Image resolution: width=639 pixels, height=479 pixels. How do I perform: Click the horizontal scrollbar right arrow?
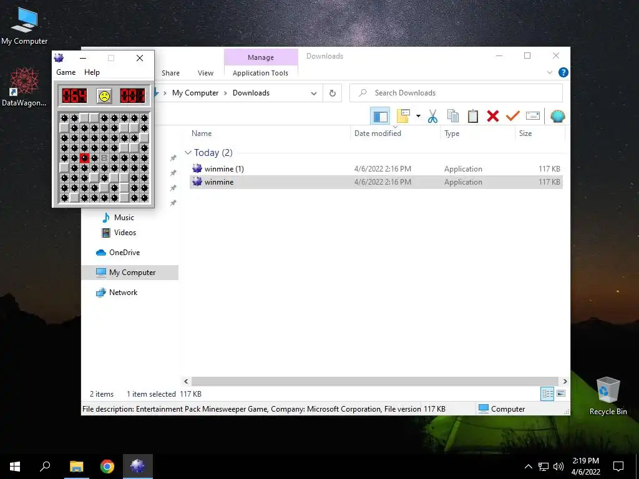565,381
